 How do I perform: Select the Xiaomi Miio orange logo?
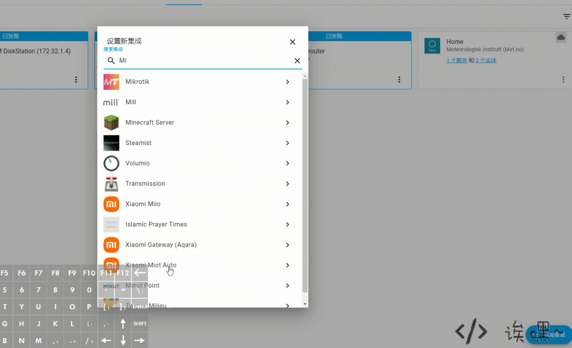111,204
